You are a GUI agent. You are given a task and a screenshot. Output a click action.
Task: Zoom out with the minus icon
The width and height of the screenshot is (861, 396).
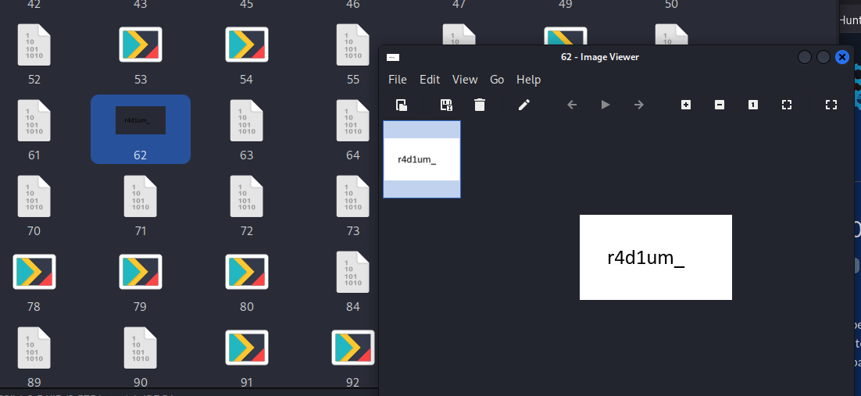[x=720, y=105]
